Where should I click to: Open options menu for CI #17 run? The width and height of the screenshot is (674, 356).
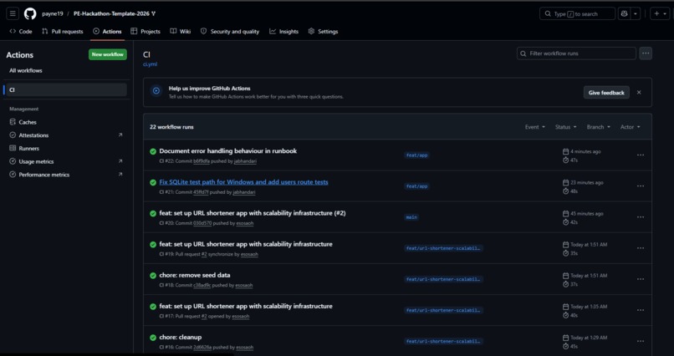coord(641,310)
